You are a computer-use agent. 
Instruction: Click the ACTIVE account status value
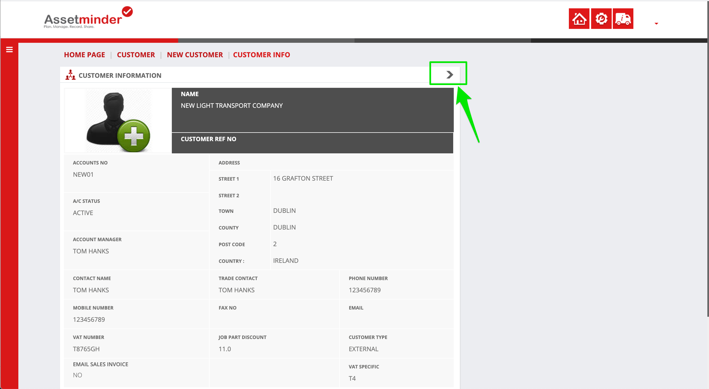point(83,213)
